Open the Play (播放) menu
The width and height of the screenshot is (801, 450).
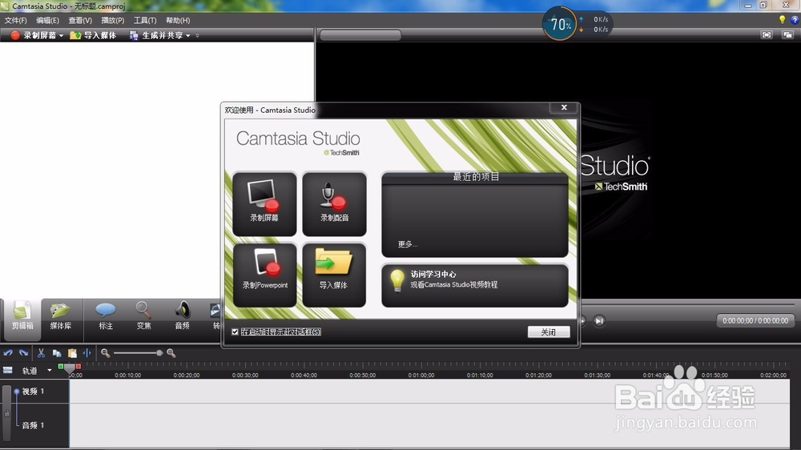pos(113,21)
